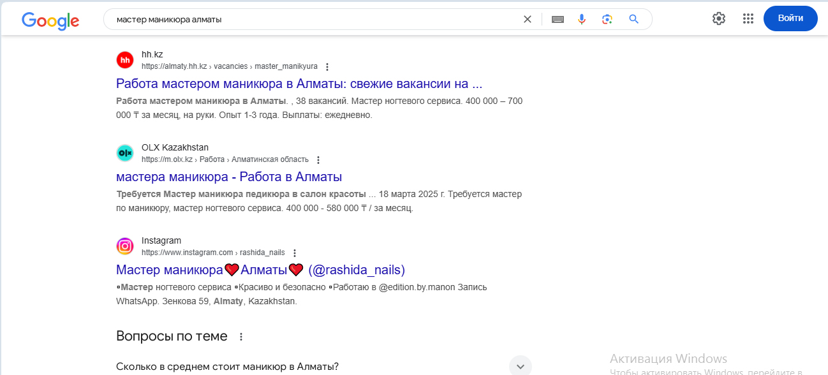
Task: Open the hh.kz job vacancies result link
Action: pos(299,84)
